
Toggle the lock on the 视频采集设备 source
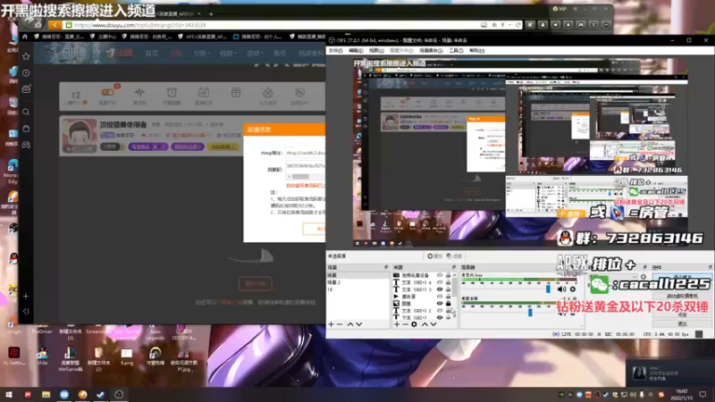[449, 275]
